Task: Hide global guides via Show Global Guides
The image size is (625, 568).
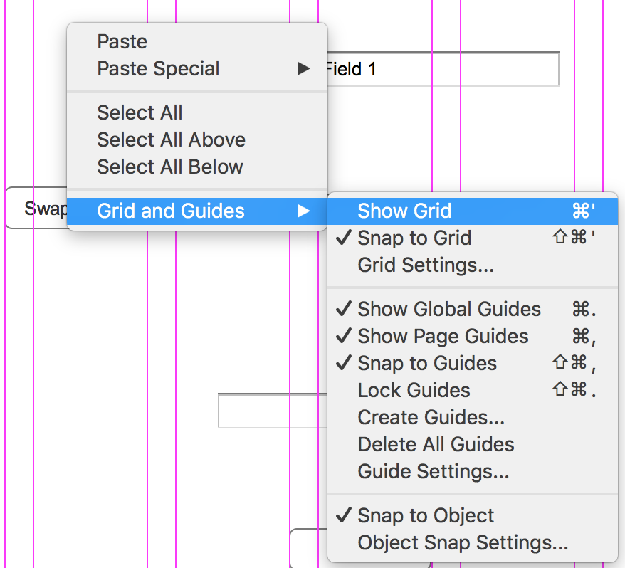Action: (x=449, y=310)
